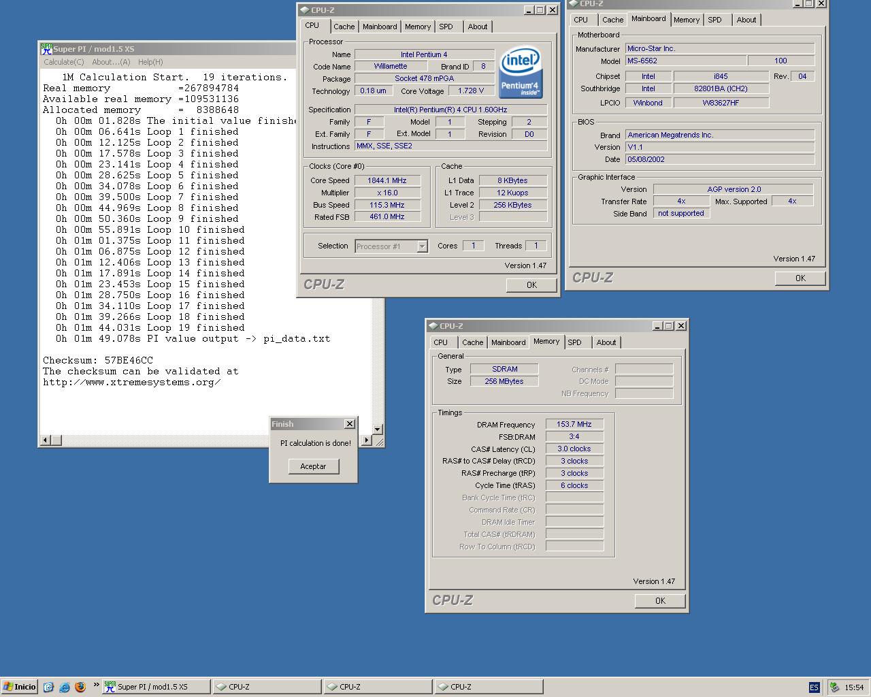871x697 pixels.
Task: Open the Internet Explorer quick launch icon
Action: point(65,687)
